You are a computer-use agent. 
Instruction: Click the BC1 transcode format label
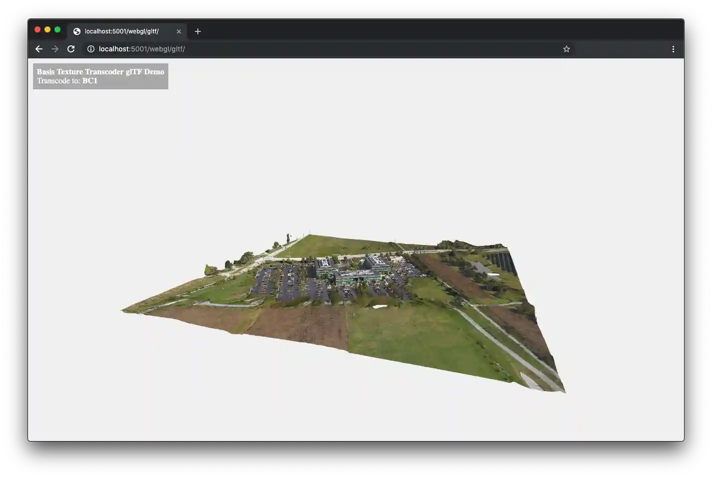click(90, 80)
